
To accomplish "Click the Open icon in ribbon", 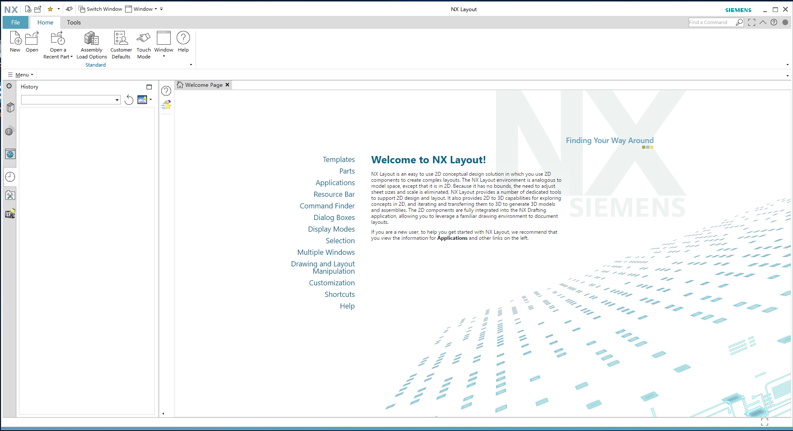I will point(32,42).
